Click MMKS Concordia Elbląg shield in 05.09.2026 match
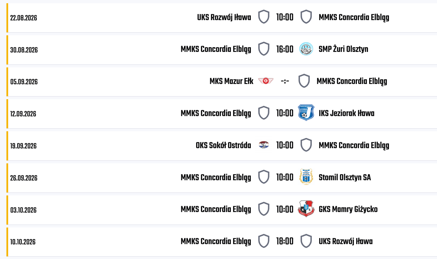 (x=304, y=81)
